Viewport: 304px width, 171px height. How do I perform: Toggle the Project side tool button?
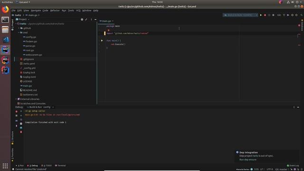tap(12, 25)
